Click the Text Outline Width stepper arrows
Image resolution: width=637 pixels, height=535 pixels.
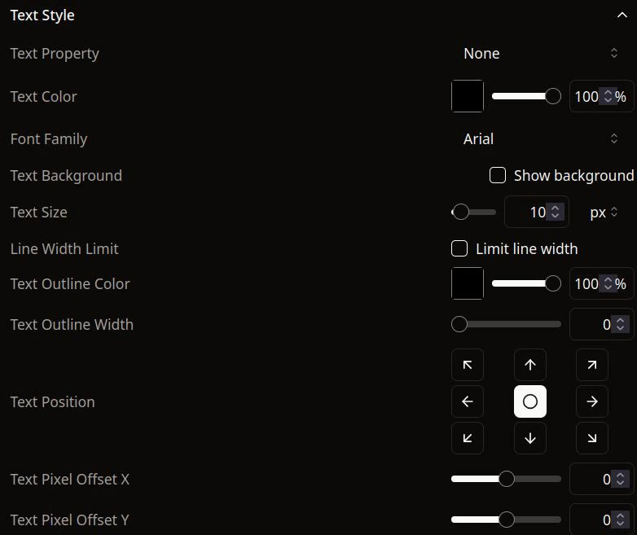[x=620, y=324]
